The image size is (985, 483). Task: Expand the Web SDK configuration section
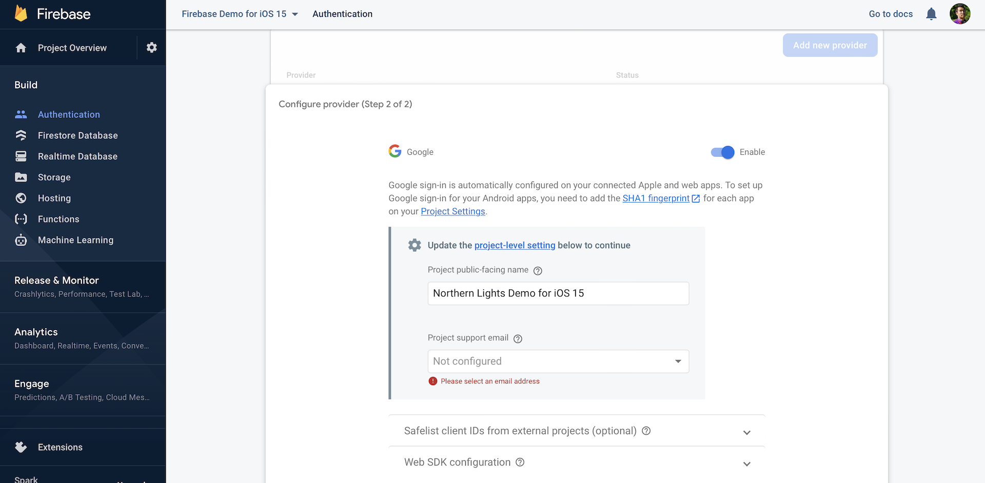tap(746, 464)
